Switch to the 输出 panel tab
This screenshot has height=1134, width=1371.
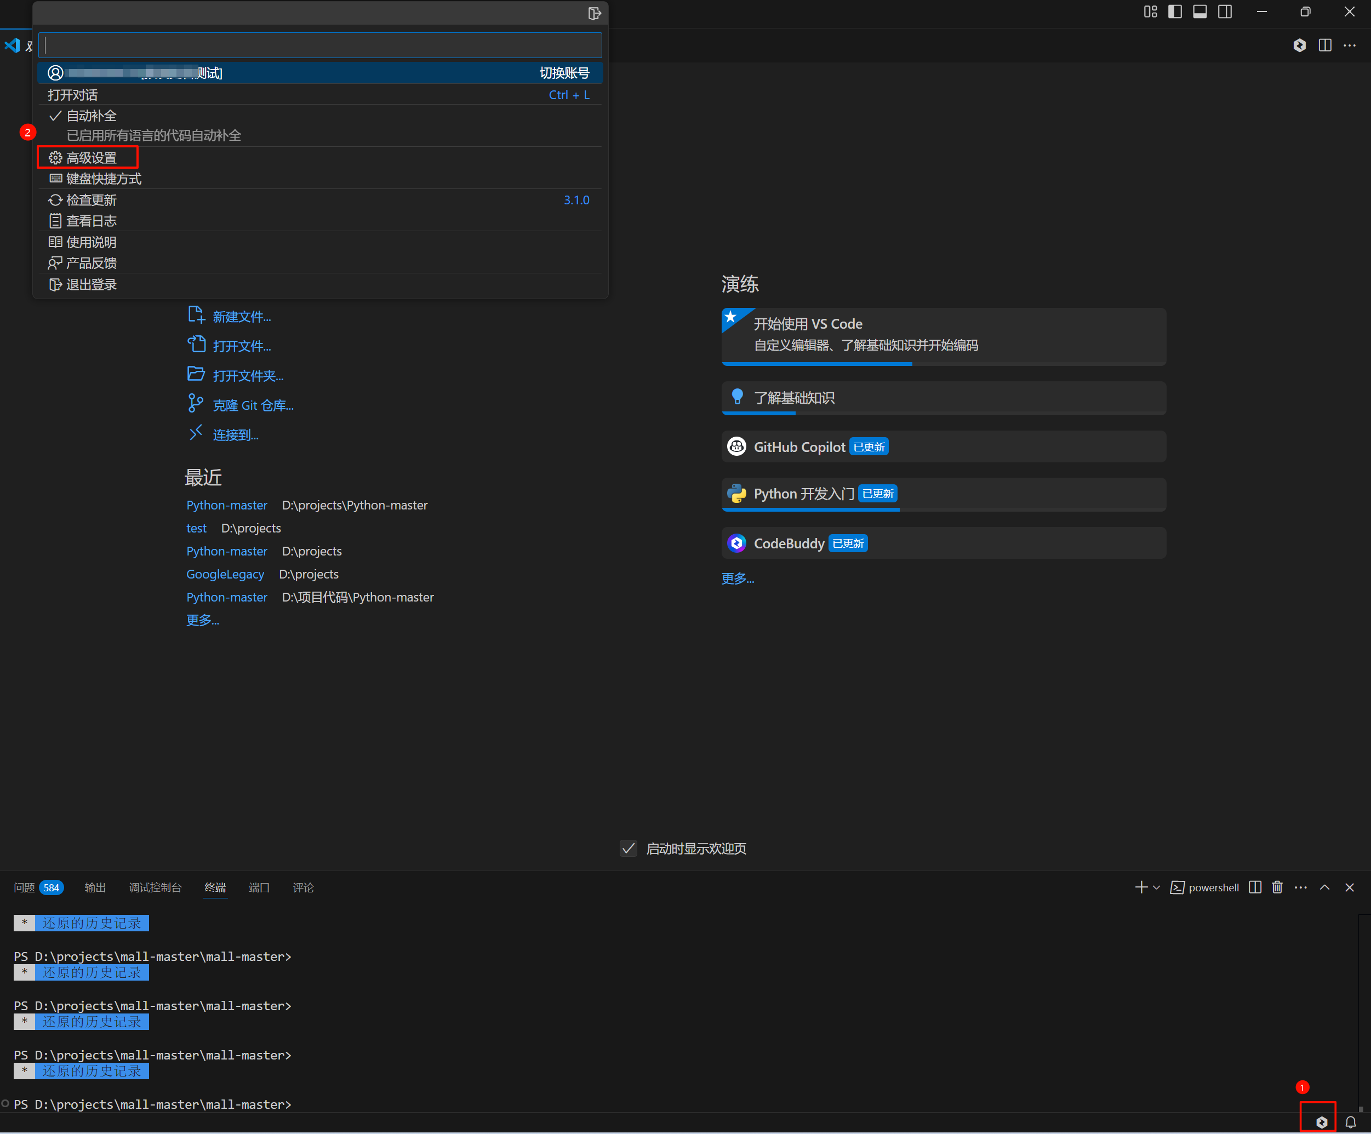pos(95,887)
